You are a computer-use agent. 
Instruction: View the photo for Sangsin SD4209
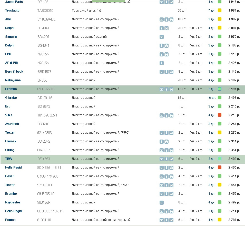point(162,37)
